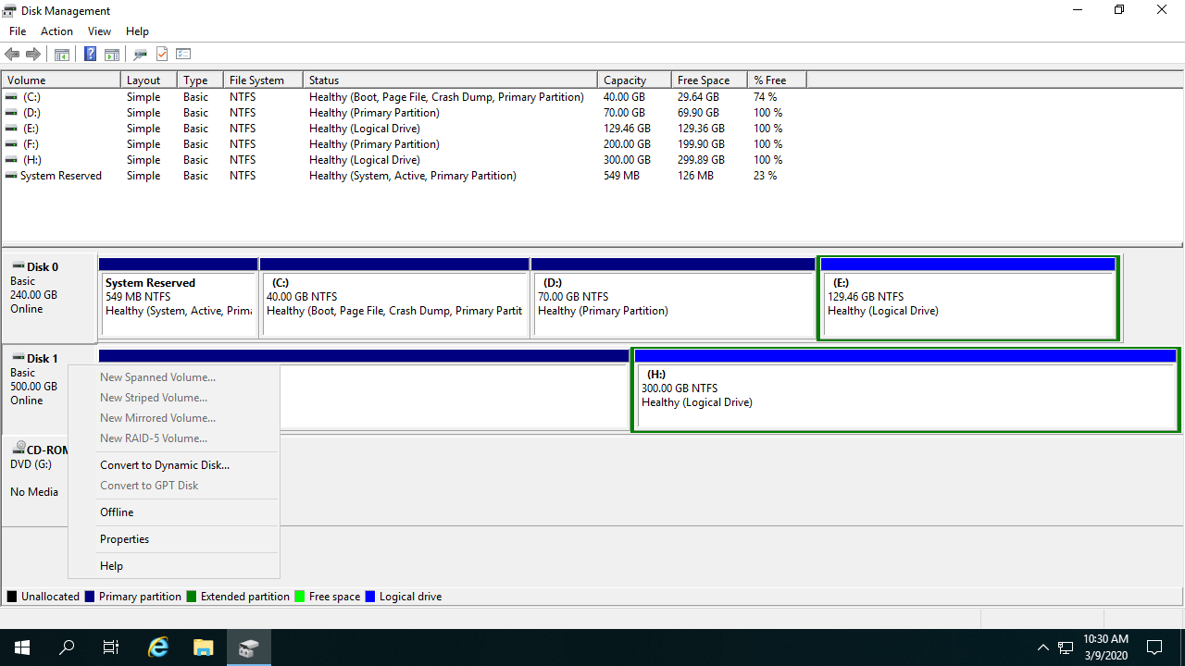Image resolution: width=1185 pixels, height=666 pixels.
Task: Toggle the Show/Hide Console Tree icon
Action: tap(62, 54)
